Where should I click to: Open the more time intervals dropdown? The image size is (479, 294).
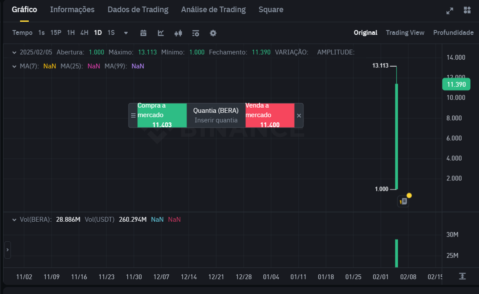tap(126, 33)
